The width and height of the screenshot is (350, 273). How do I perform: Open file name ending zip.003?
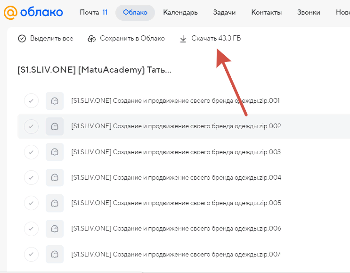(x=176, y=152)
